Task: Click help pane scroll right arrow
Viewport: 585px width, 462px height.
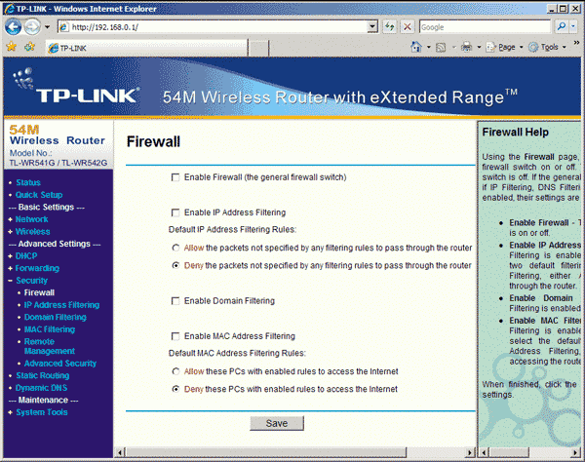Action: pos(575,452)
